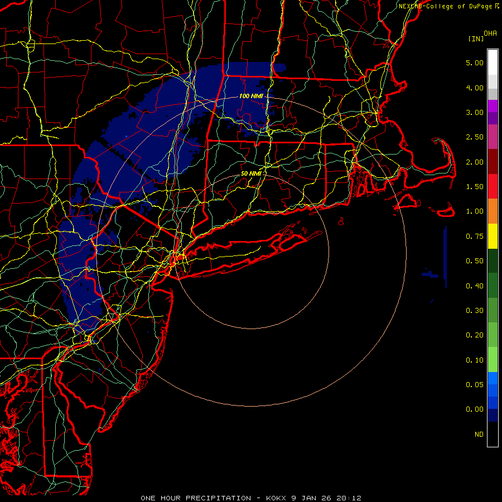Screen dimensions: 502x502
Task: Click the 100 NMI range ring label
Action: pos(250,96)
